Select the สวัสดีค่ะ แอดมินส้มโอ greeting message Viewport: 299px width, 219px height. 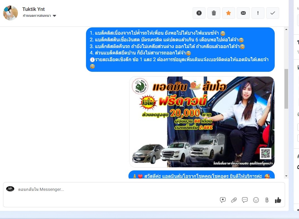tap(202, 175)
